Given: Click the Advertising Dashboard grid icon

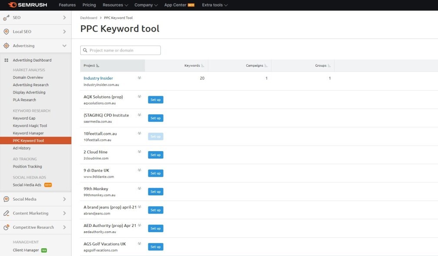Looking at the screenshot, I should point(6,60).
